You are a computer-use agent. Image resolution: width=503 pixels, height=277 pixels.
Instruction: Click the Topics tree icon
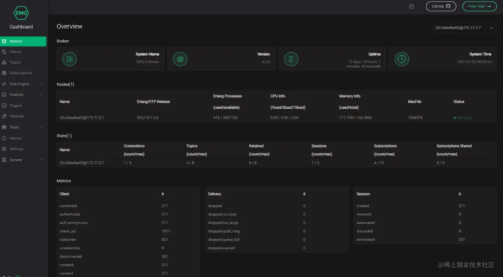4,62
